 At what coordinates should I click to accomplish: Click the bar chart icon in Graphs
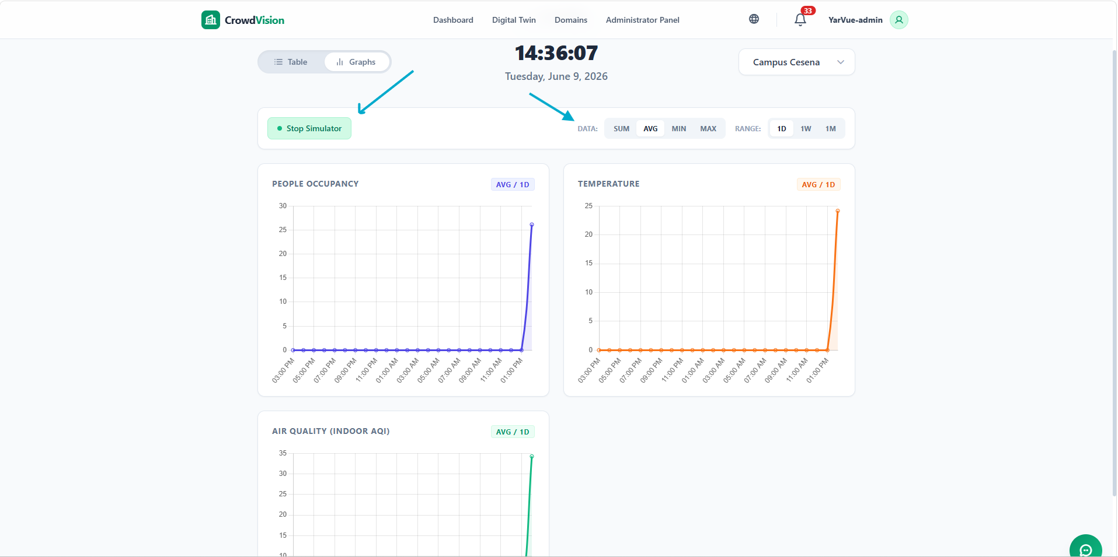[x=340, y=62]
